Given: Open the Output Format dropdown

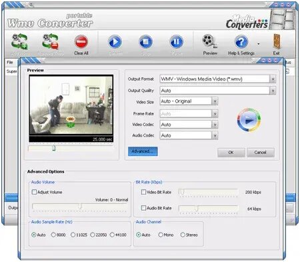Looking at the screenshot, I should [273, 79].
